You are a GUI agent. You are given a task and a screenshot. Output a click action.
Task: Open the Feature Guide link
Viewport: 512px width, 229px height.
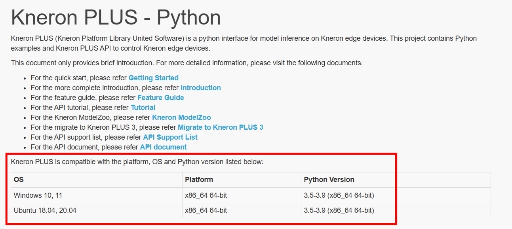[x=161, y=98]
